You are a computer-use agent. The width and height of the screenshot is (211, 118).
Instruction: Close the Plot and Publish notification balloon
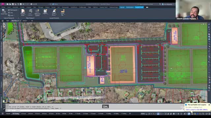[209, 105]
